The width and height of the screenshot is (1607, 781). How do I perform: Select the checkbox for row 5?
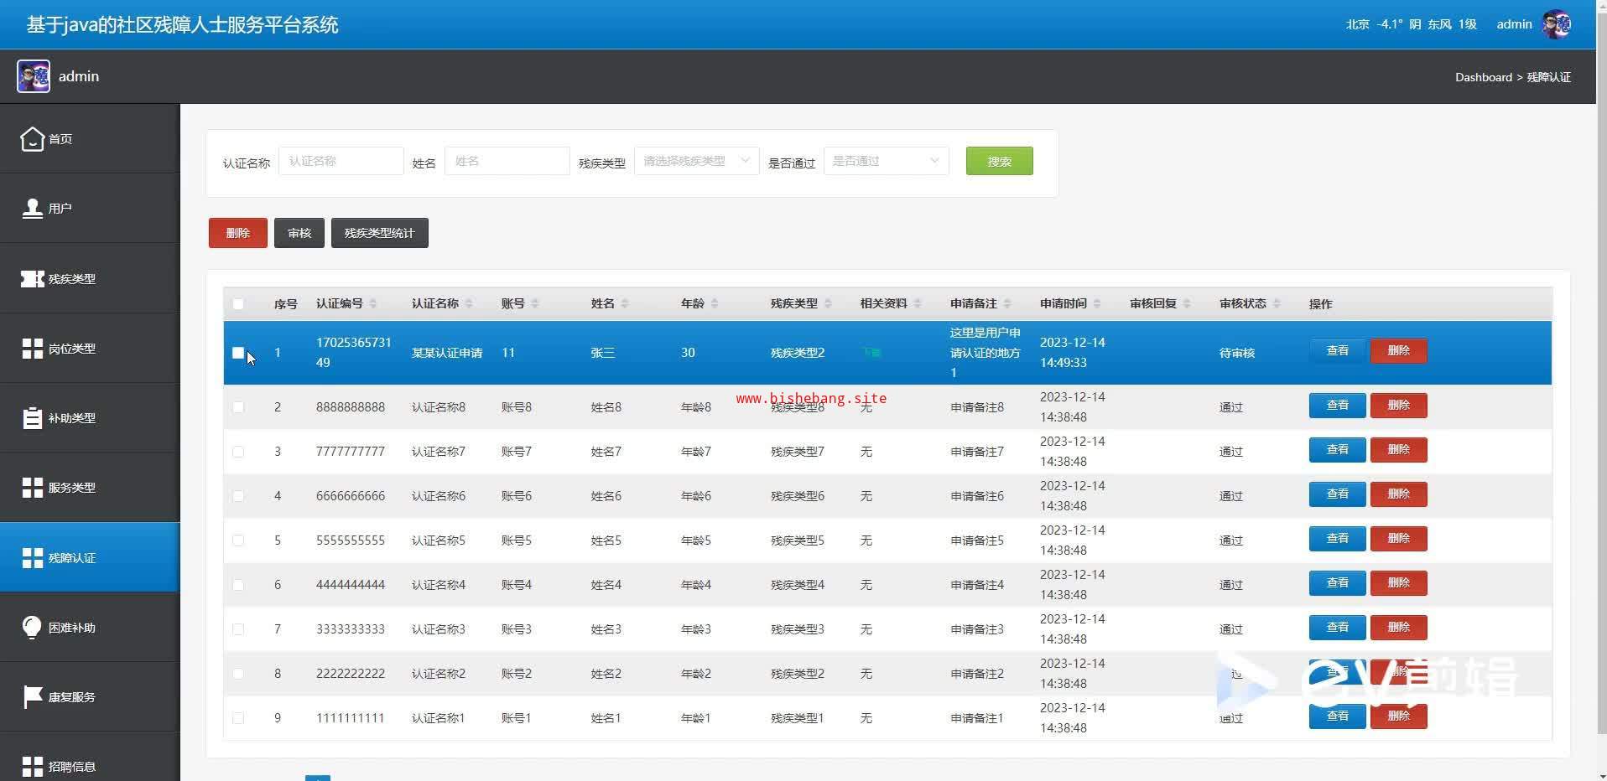(238, 540)
